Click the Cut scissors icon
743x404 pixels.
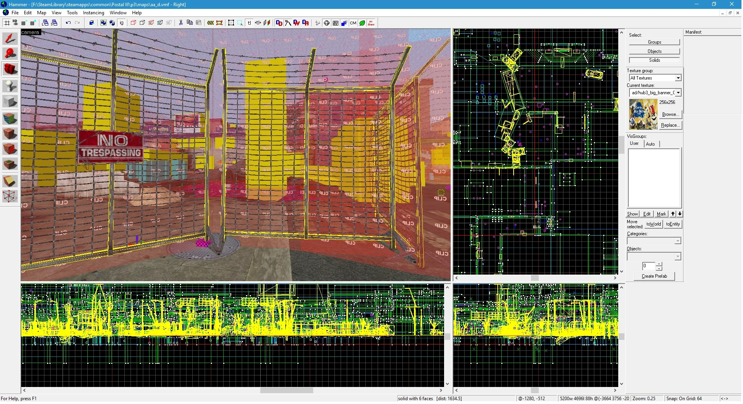point(181,23)
